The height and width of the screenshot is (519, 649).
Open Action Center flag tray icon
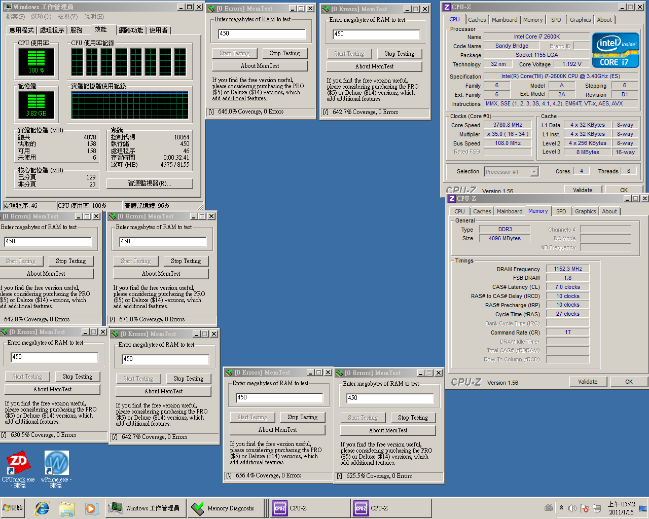pos(584,508)
